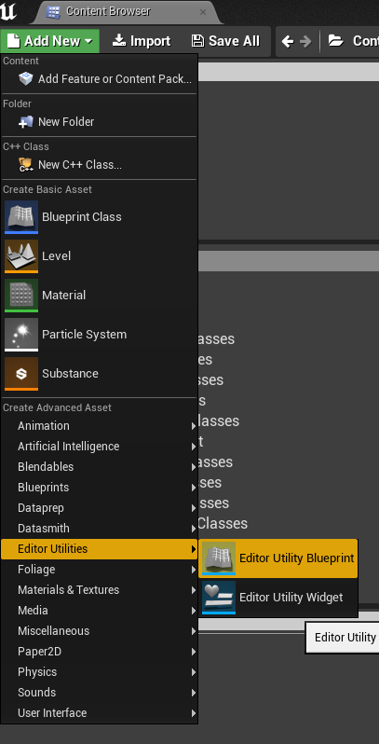Expand the Blueprints submenu arrow
Image resolution: width=379 pixels, height=744 pixels.
tap(194, 488)
